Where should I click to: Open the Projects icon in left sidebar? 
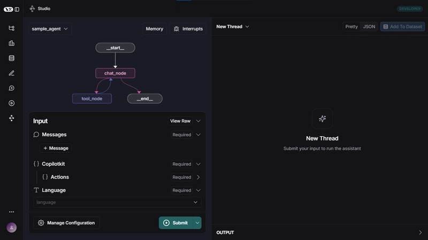coord(11,28)
